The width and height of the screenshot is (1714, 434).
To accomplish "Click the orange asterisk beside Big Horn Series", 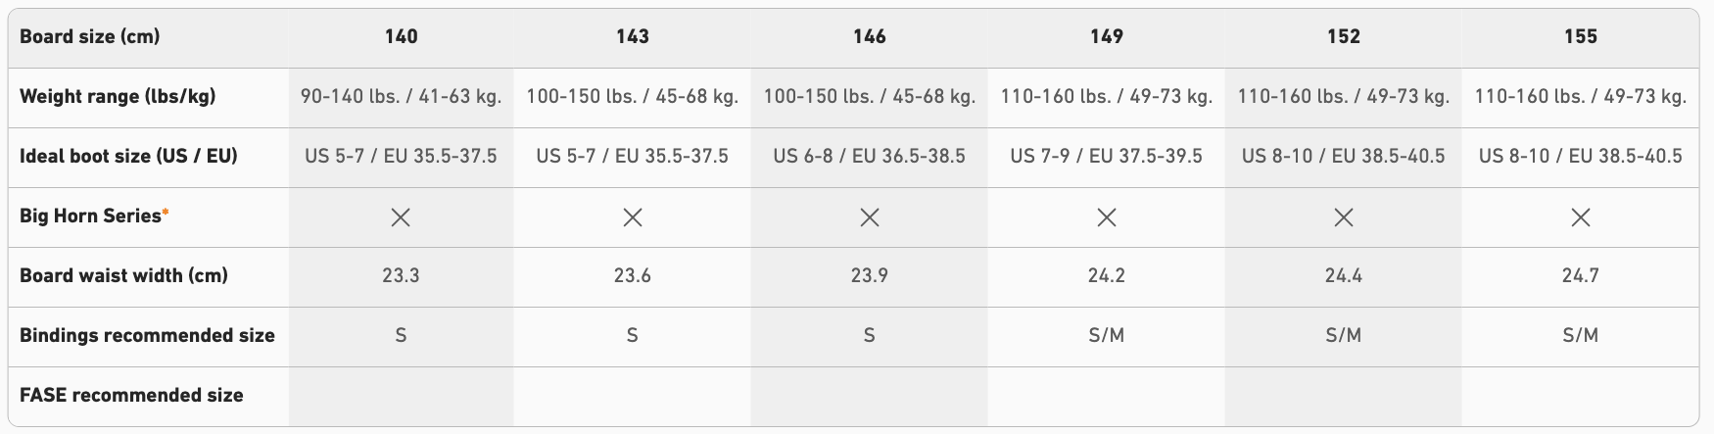I will click(x=166, y=212).
